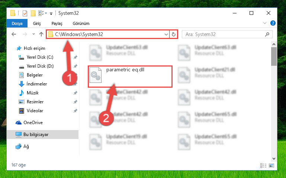Expand the ribbon with chevron

[265, 23]
